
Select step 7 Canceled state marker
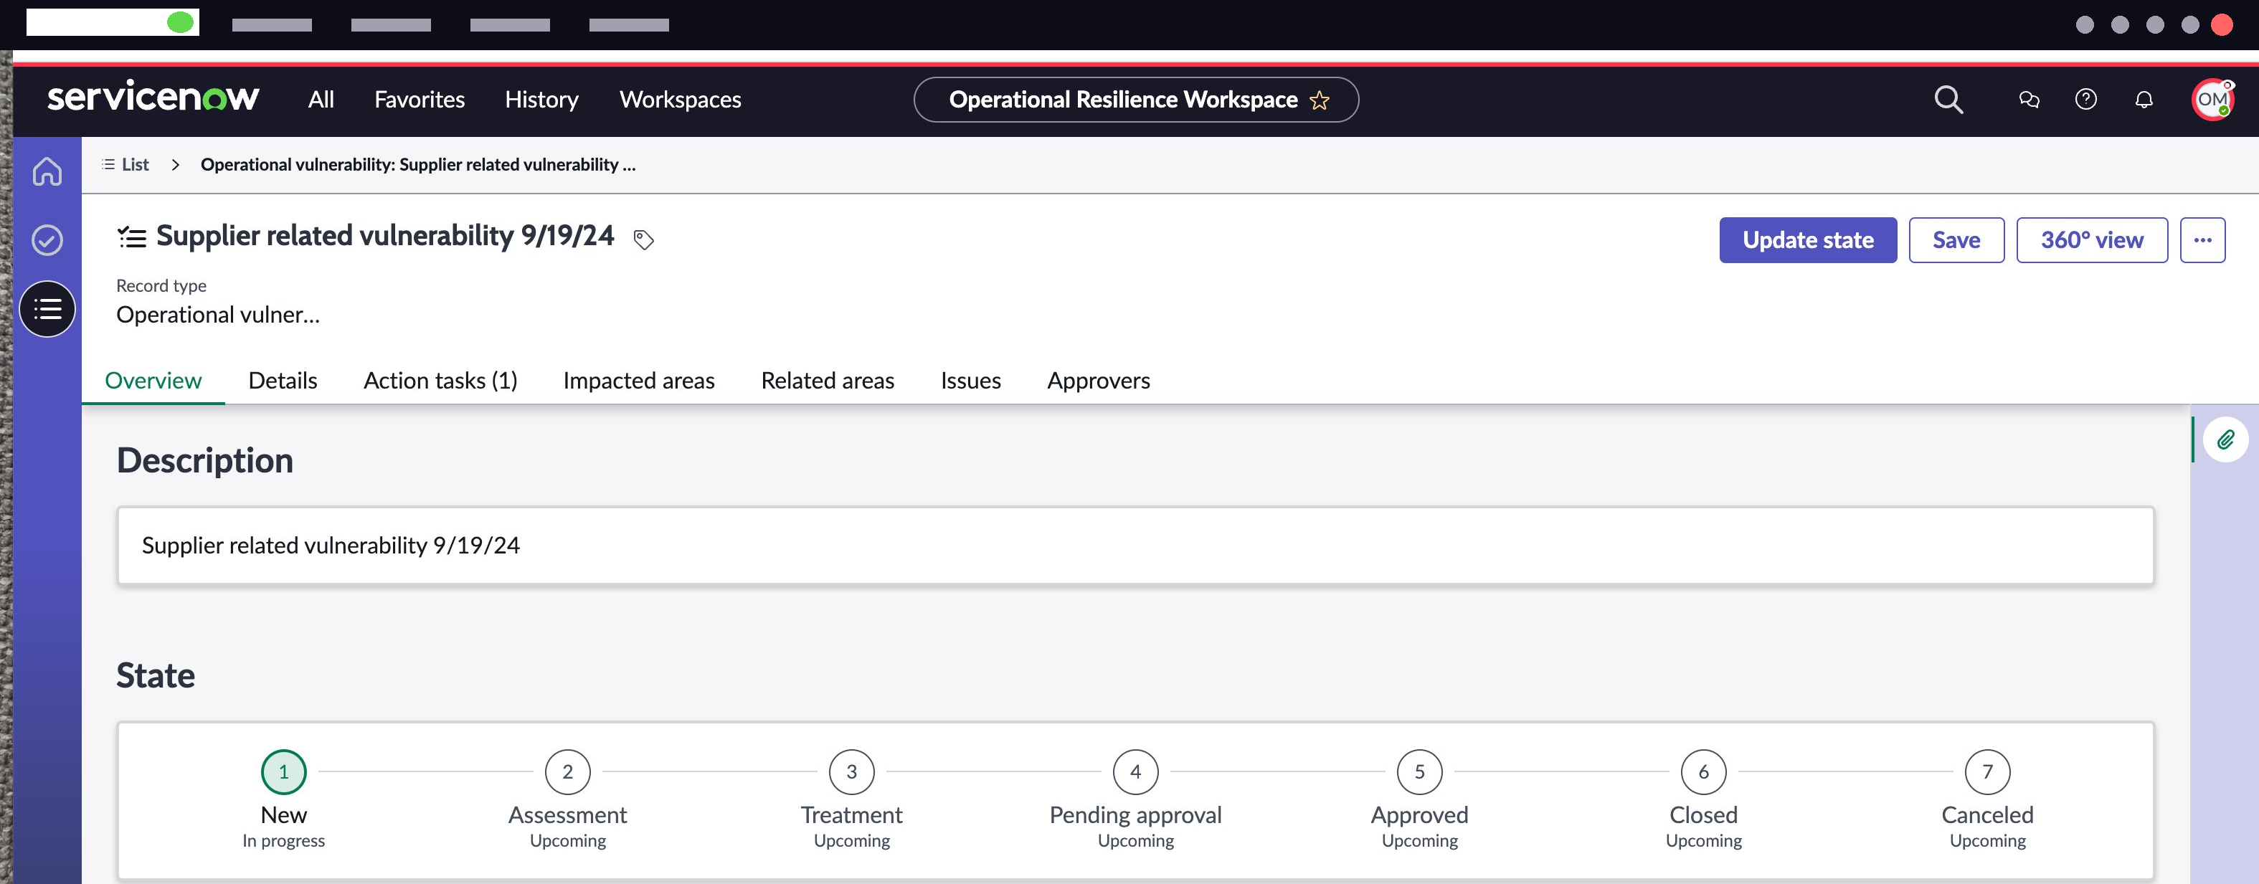[x=1988, y=771]
